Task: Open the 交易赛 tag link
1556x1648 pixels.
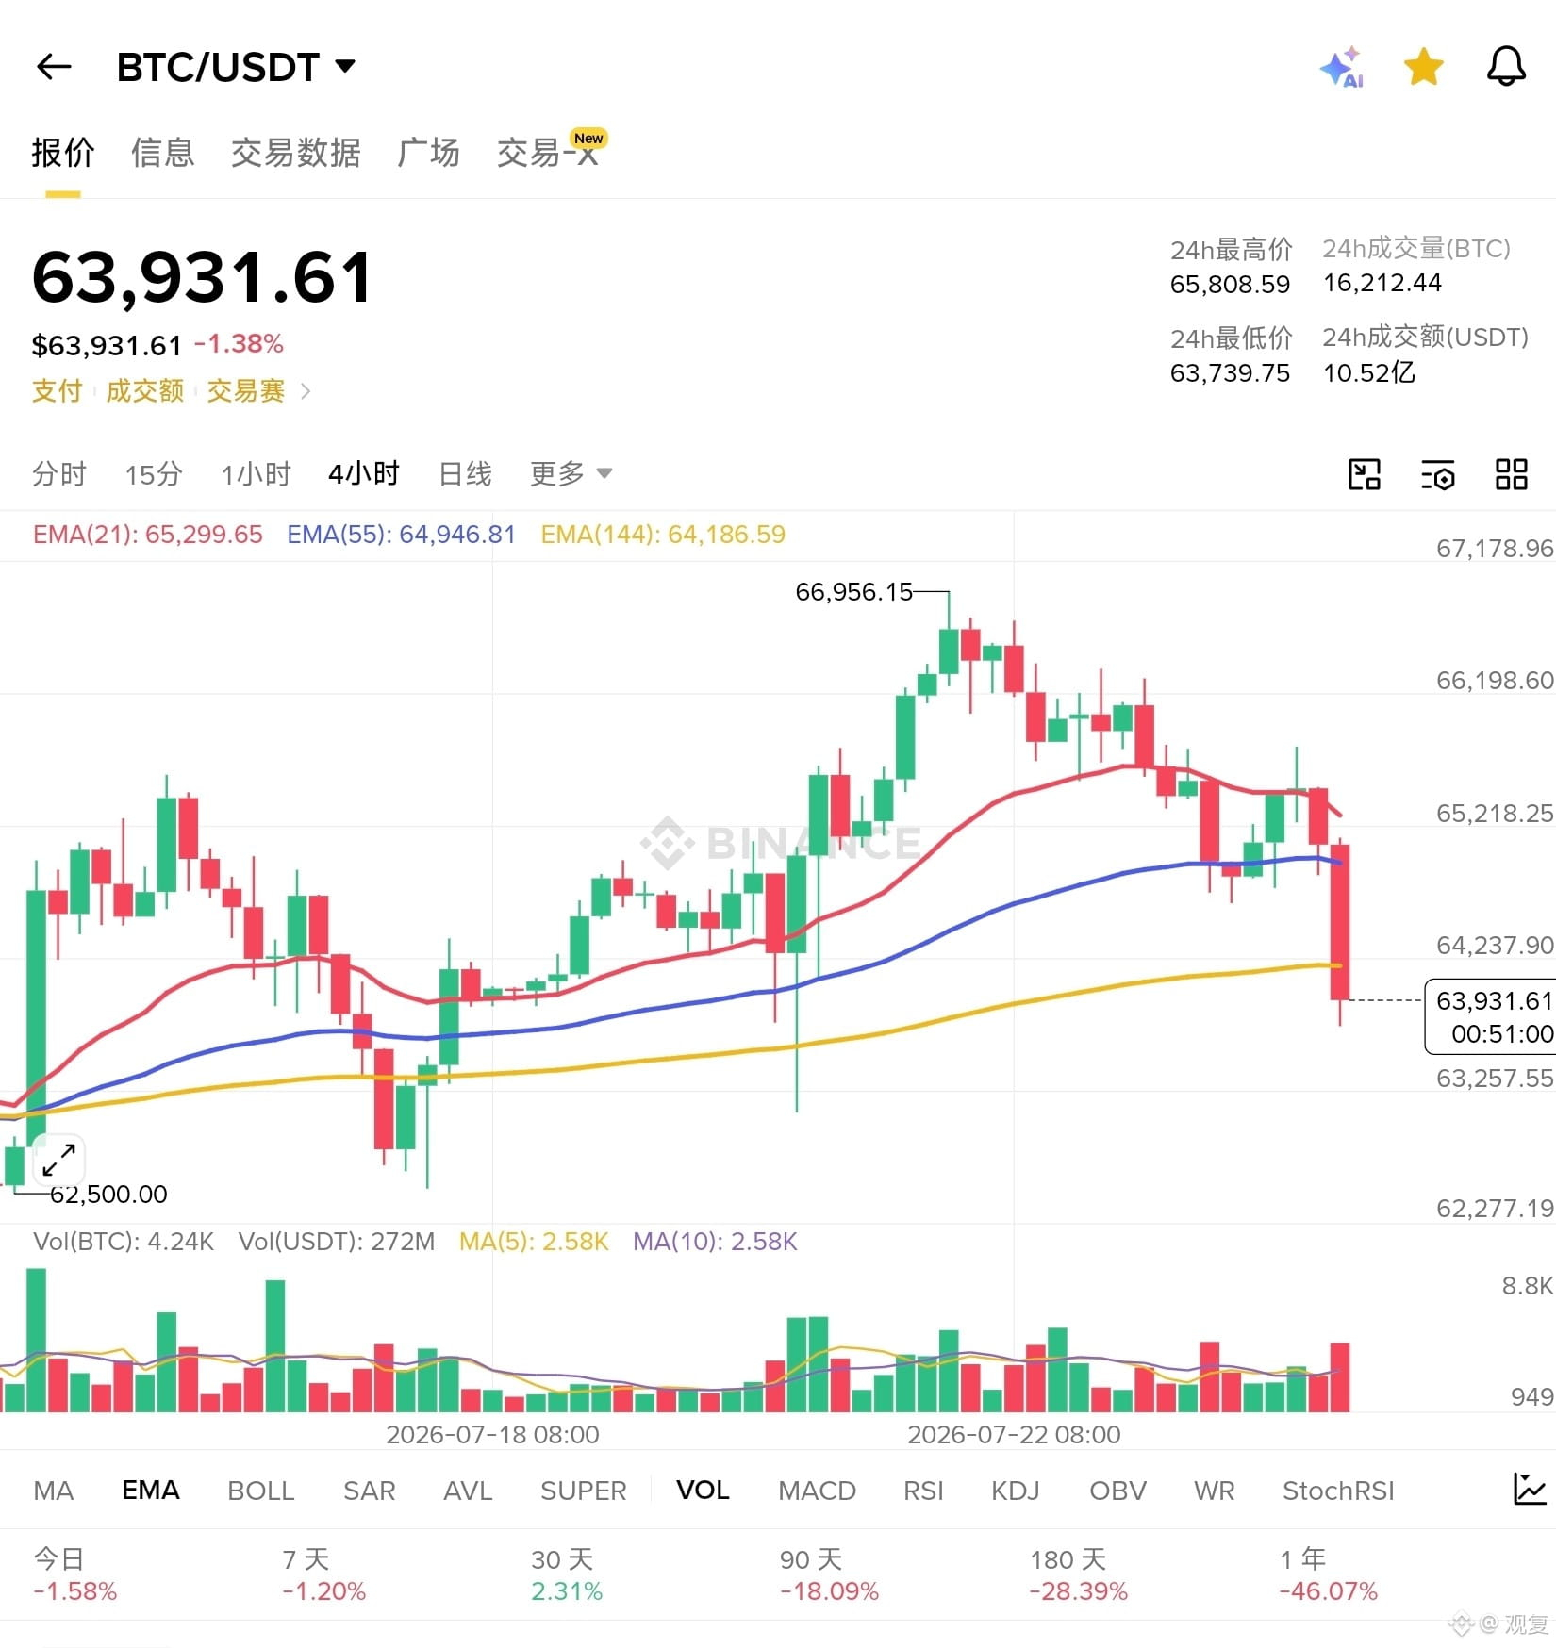Action: click(246, 390)
